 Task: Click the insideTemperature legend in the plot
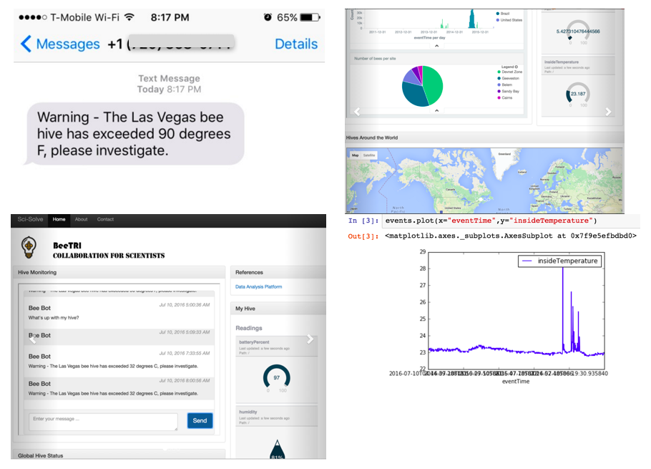559,261
